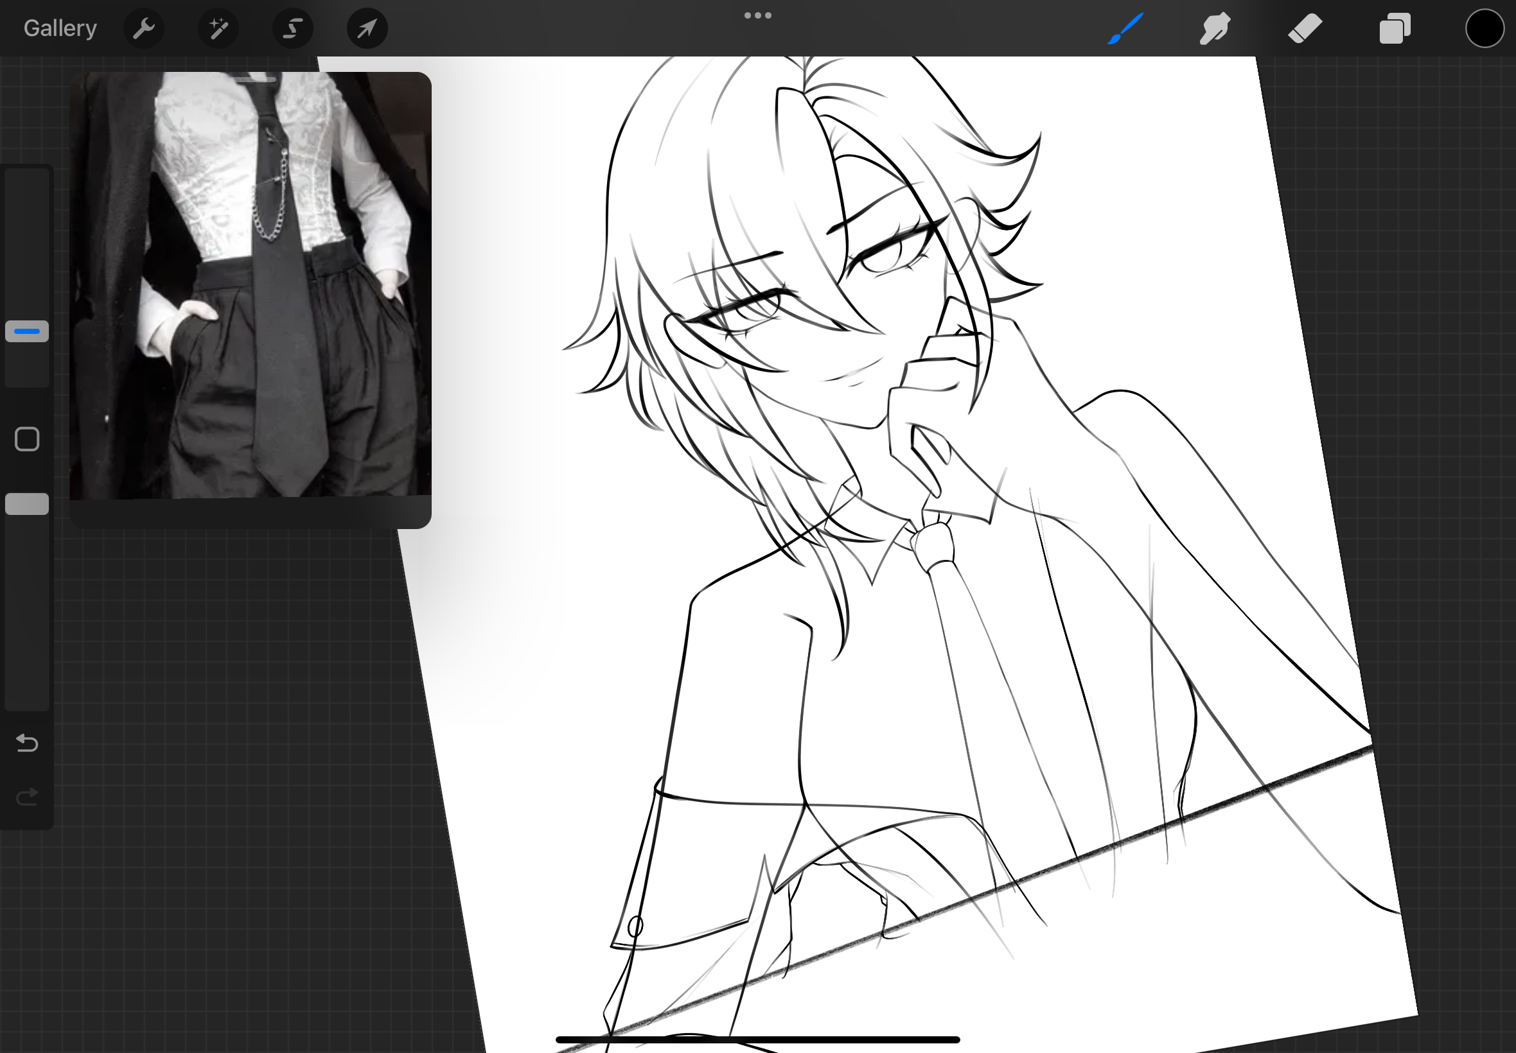The height and width of the screenshot is (1053, 1516).
Task: Select the Selection tool
Action: 292,28
